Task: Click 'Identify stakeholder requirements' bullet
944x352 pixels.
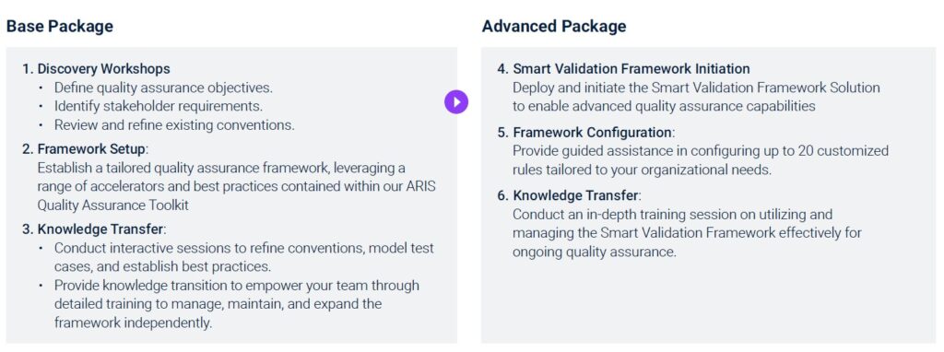Action: [159, 107]
